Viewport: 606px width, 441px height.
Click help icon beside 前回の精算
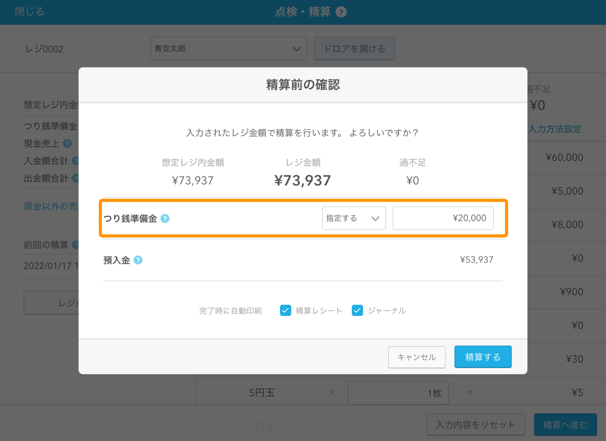[x=75, y=245]
